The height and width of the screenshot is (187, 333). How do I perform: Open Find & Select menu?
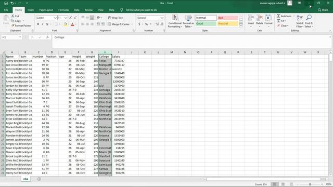pyautogui.click(x=309, y=21)
